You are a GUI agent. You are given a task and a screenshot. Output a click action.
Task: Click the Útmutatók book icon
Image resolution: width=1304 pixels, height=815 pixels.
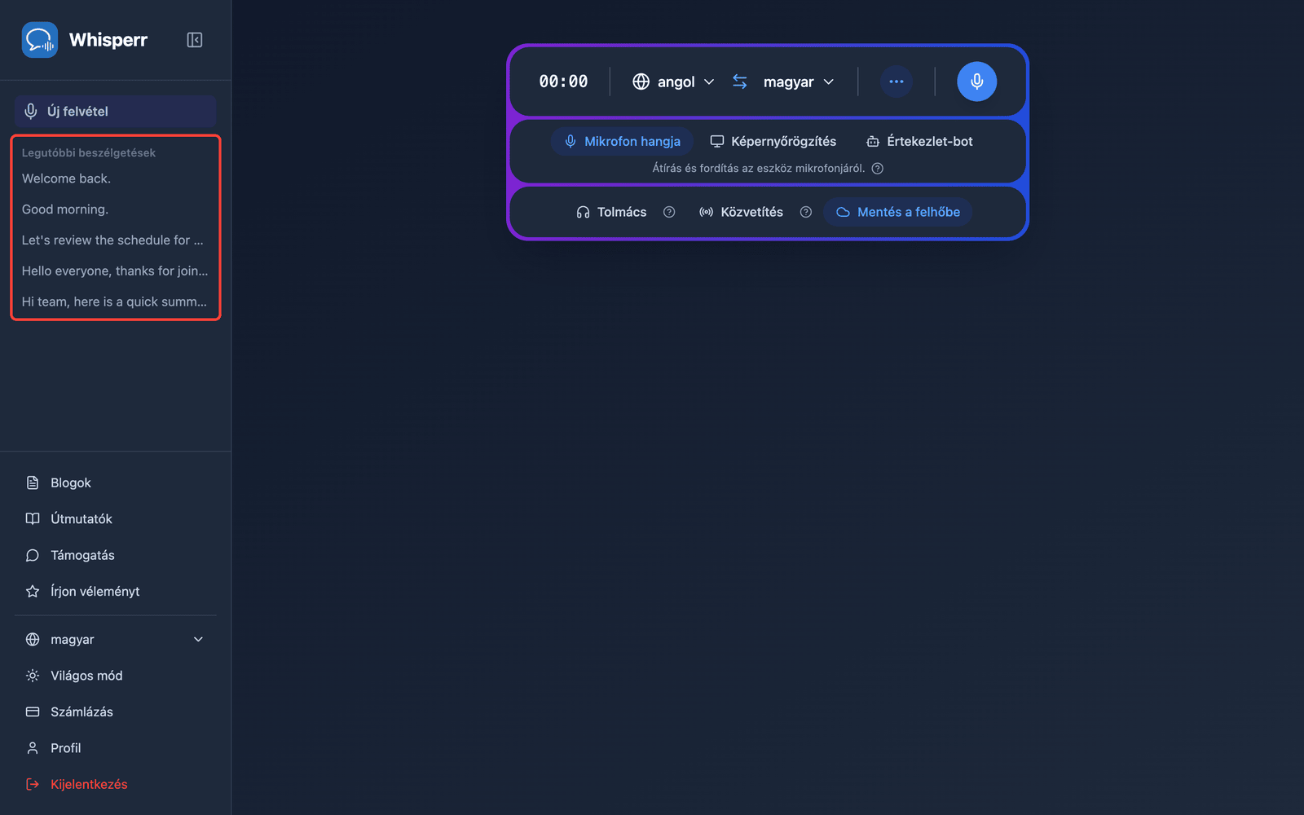tap(33, 519)
